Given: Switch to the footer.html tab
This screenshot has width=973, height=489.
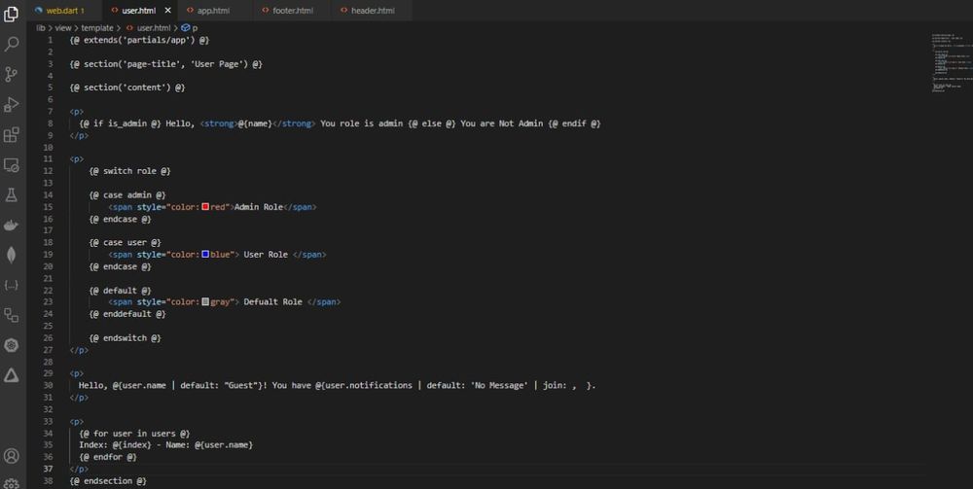Looking at the screenshot, I should [x=293, y=11].
